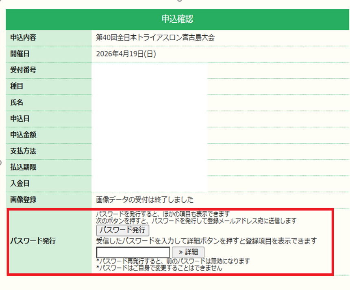Click the note about パスワード再発行

pyautogui.click(x=173, y=261)
